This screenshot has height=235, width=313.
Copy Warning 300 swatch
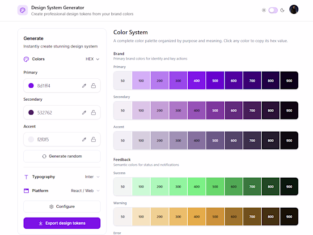(x=178, y=217)
